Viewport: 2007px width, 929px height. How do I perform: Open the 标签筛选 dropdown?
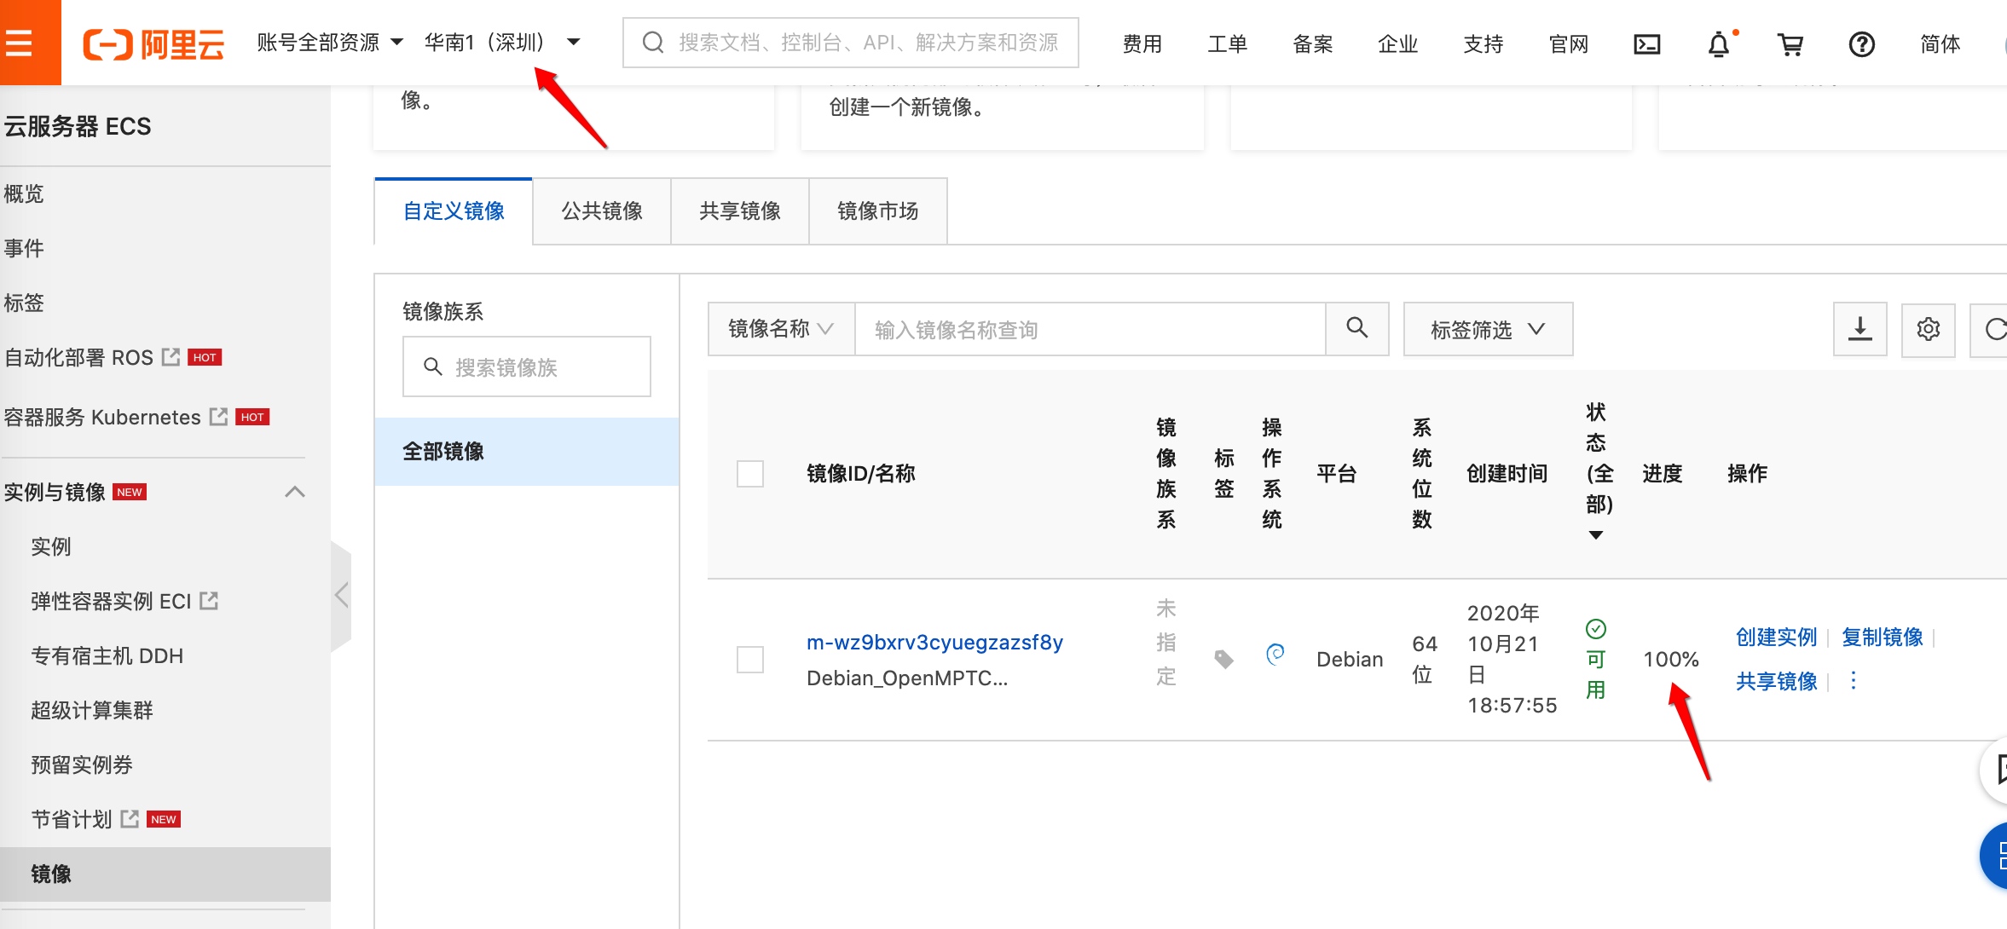tap(1487, 329)
